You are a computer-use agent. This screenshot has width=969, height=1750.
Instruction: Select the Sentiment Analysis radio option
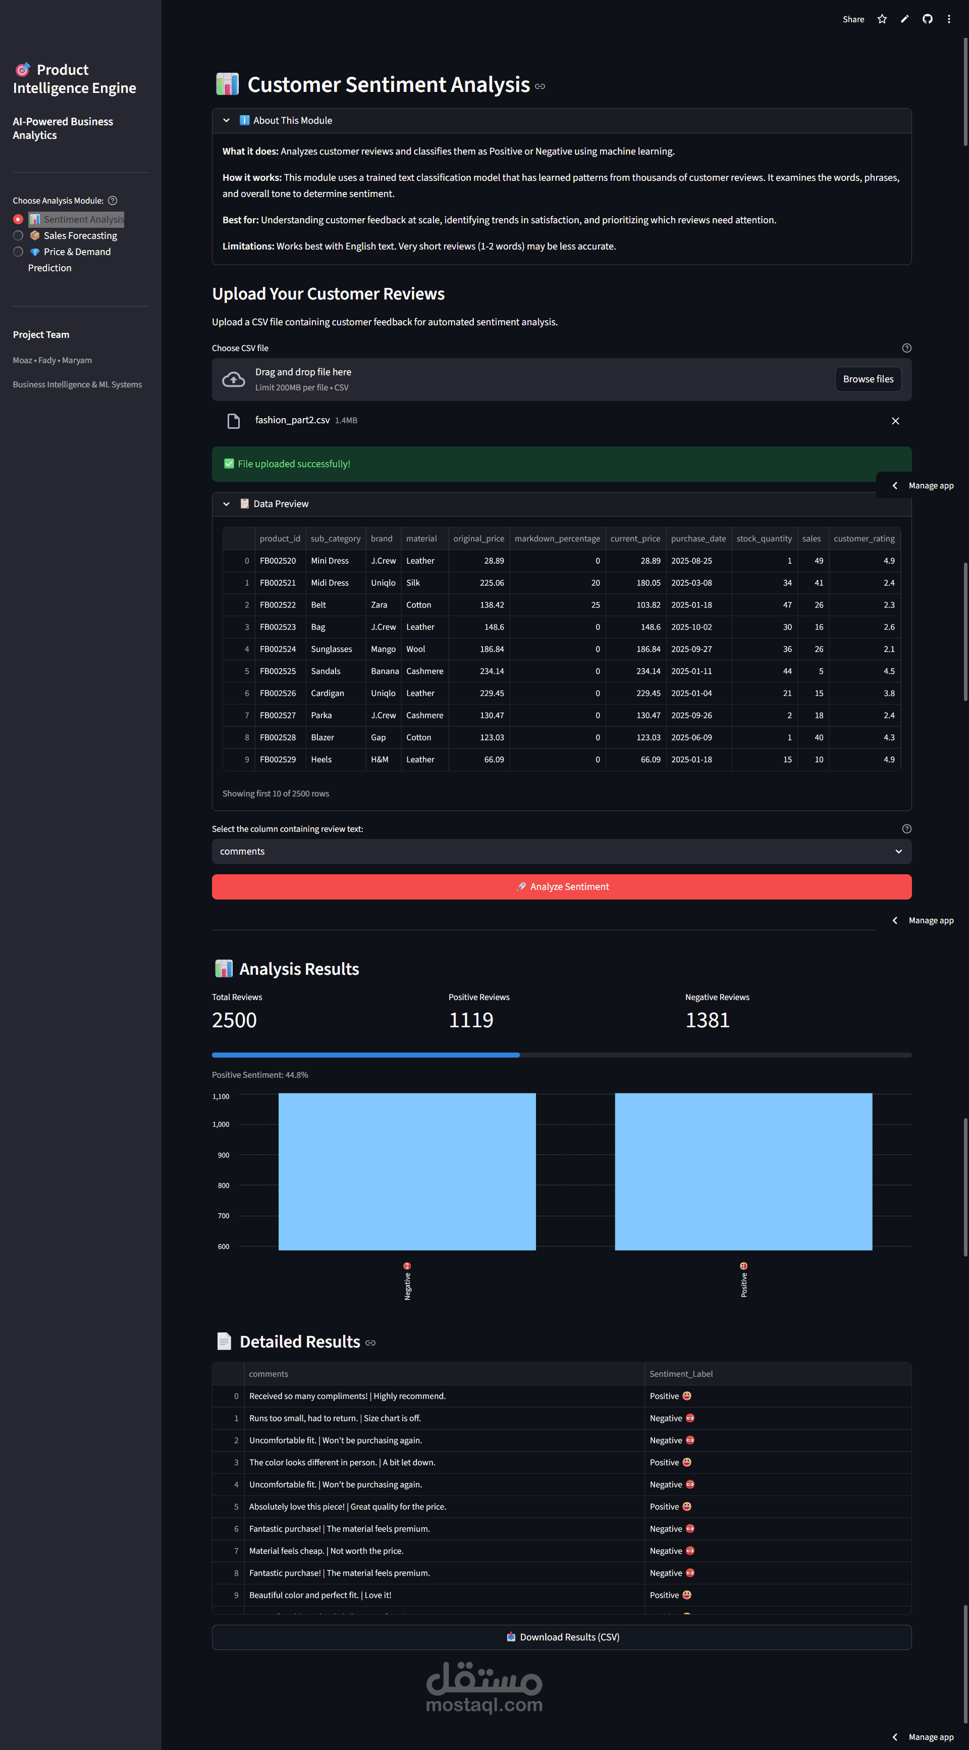(x=18, y=219)
